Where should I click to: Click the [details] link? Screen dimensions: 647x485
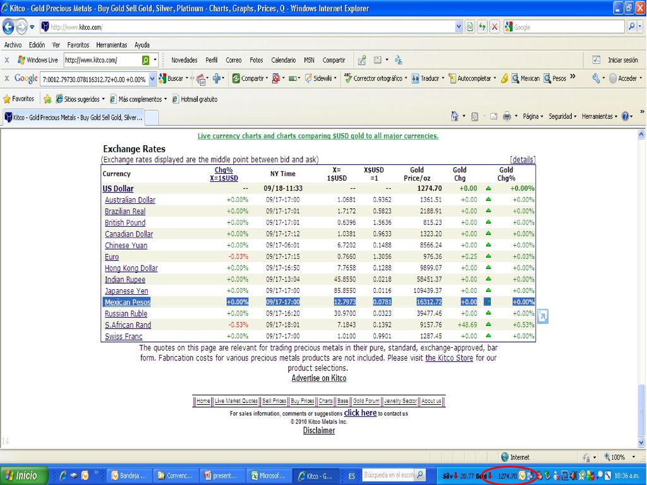[523, 160]
